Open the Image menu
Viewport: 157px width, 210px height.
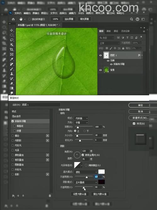click(x=36, y=13)
